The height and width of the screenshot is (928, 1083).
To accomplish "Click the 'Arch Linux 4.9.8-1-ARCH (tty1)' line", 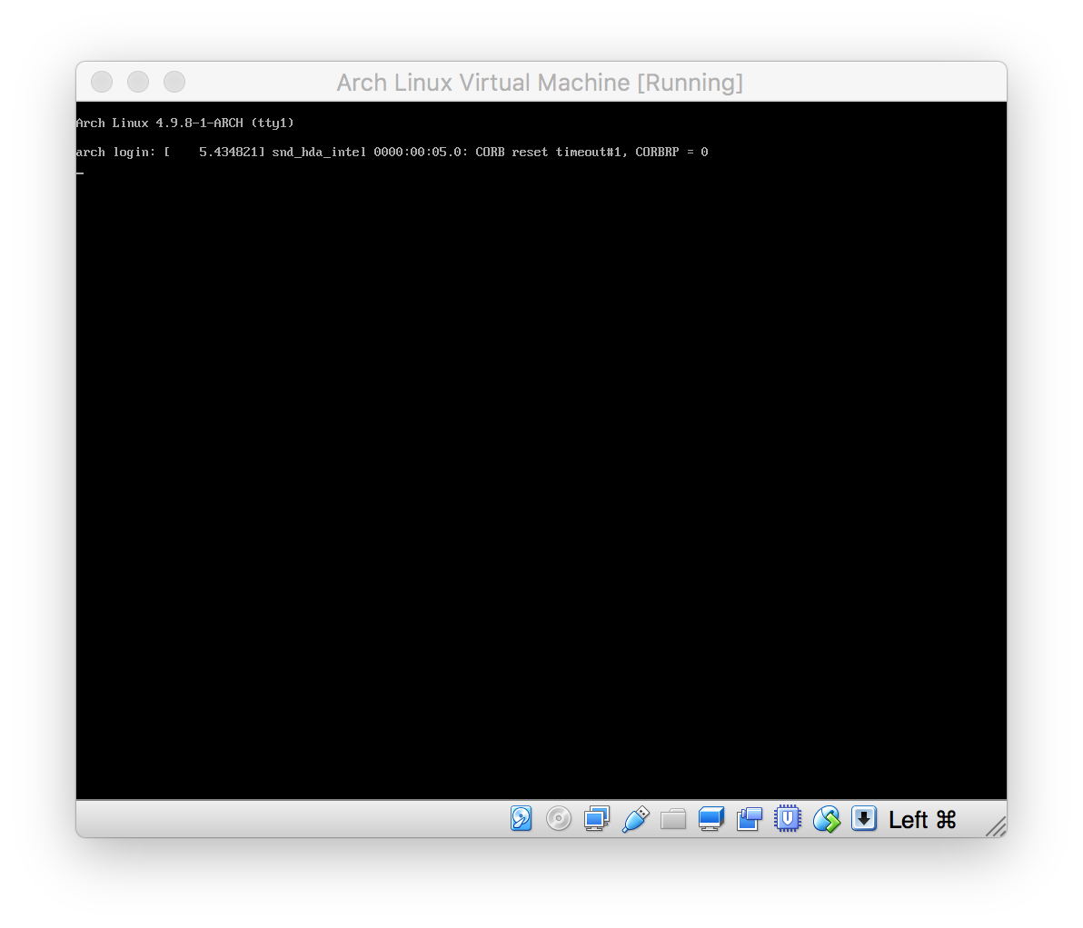I will (x=185, y=123).
